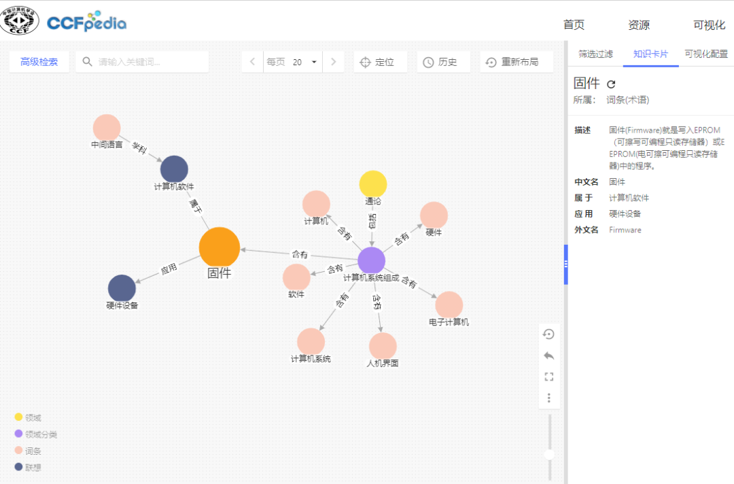Viewport: 734px width, 484px height.
Task: Click the reset view icon on right toolbar
Action: coord(548,334)
